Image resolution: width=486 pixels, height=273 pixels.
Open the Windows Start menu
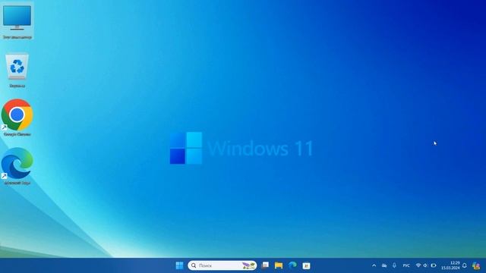(179, 265)
